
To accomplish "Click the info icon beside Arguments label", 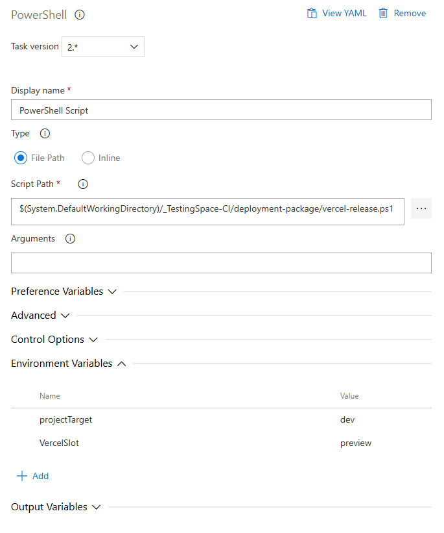I will coord(71,239).
